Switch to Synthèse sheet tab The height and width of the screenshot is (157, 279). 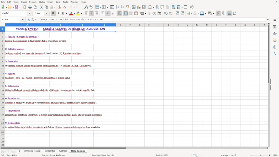[63, 151]
